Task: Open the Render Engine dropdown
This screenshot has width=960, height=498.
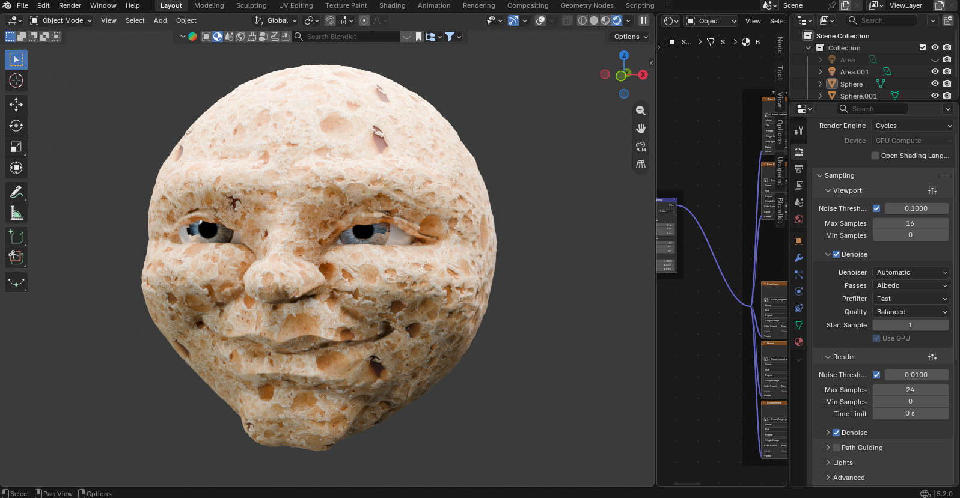Action: 913,126
